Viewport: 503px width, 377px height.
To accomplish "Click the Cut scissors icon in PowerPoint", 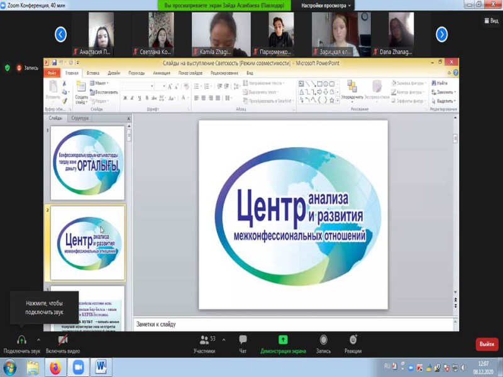I will pos(64,84).
